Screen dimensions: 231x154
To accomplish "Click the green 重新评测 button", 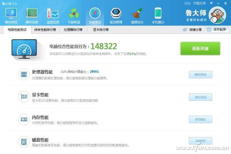I will (200, 49).
